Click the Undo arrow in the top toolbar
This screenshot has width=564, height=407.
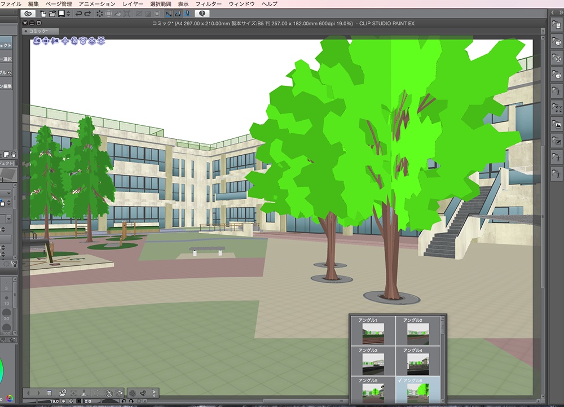click(x=80, y=14)
